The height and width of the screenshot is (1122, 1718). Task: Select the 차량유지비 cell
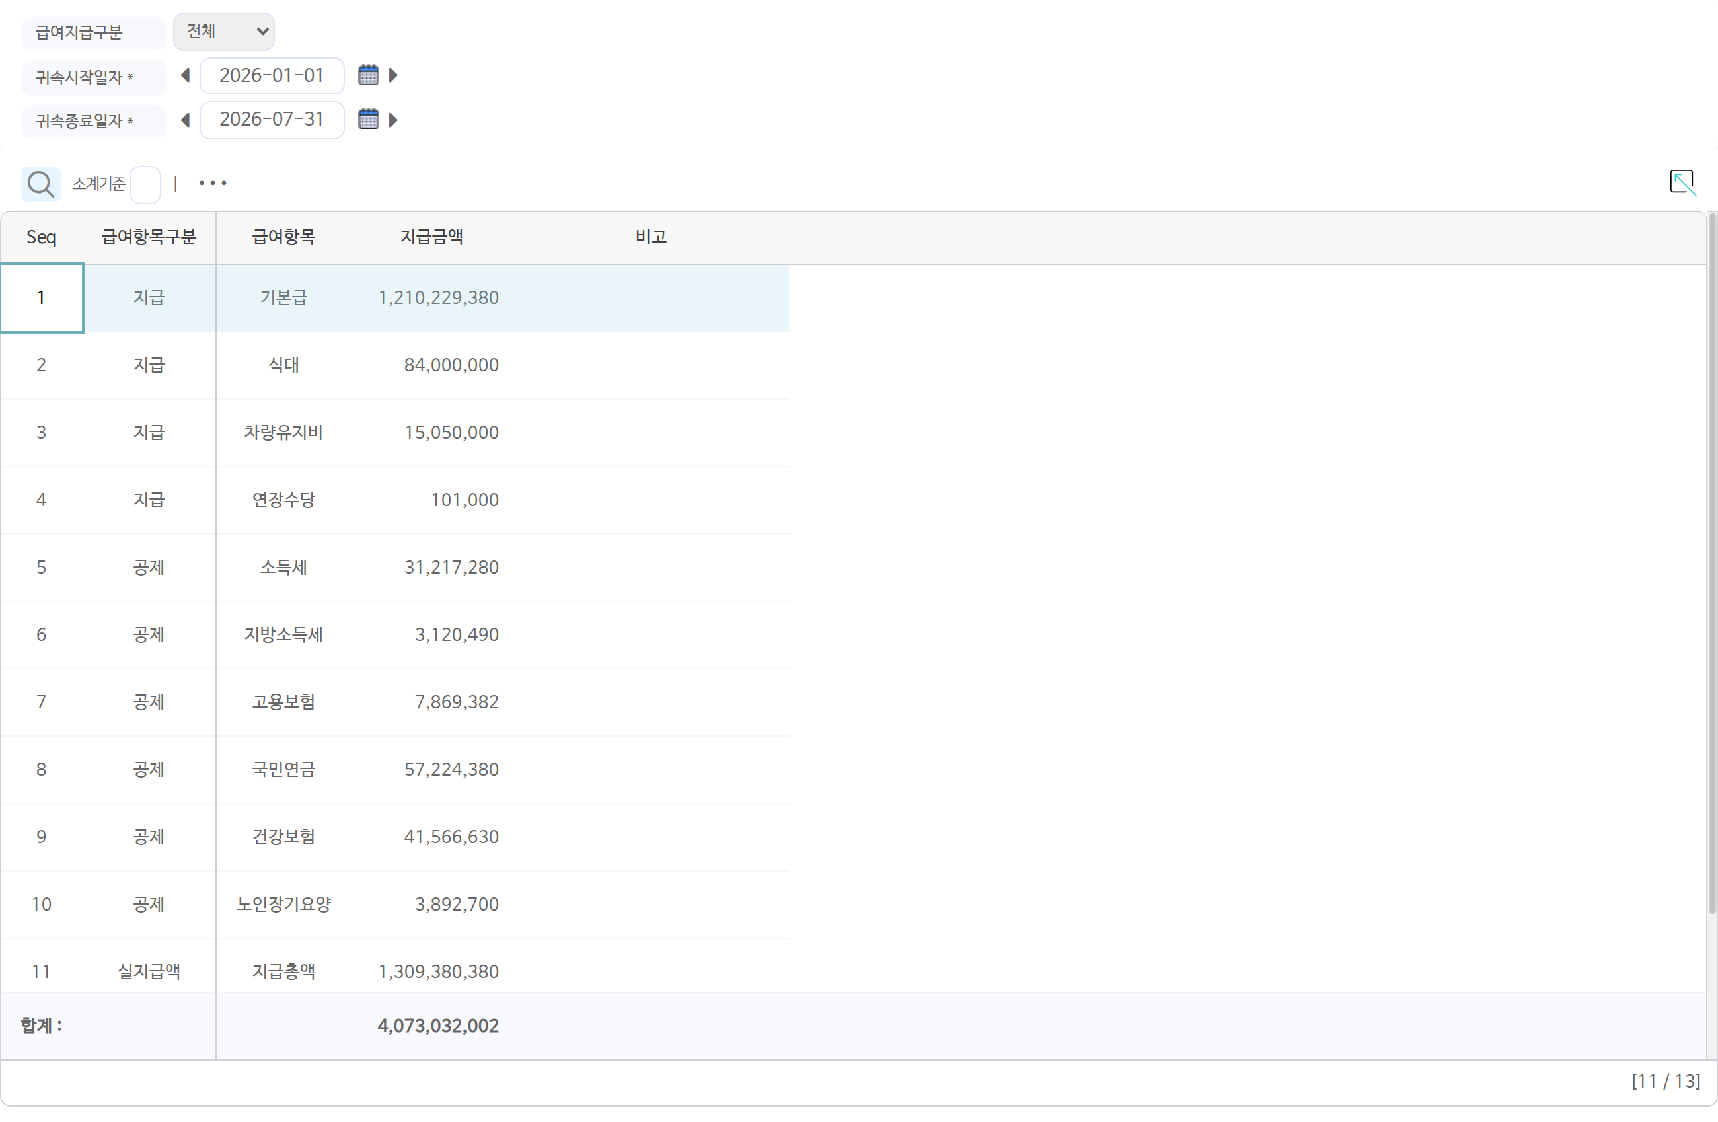283,433
